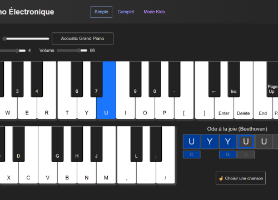This screenshot has height=200, width=278.
Task: Adjust the Volume slider
Action: tap(72, 51)
